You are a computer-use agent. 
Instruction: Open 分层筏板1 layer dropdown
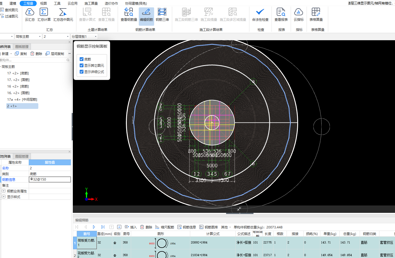(x=84, y=36)
